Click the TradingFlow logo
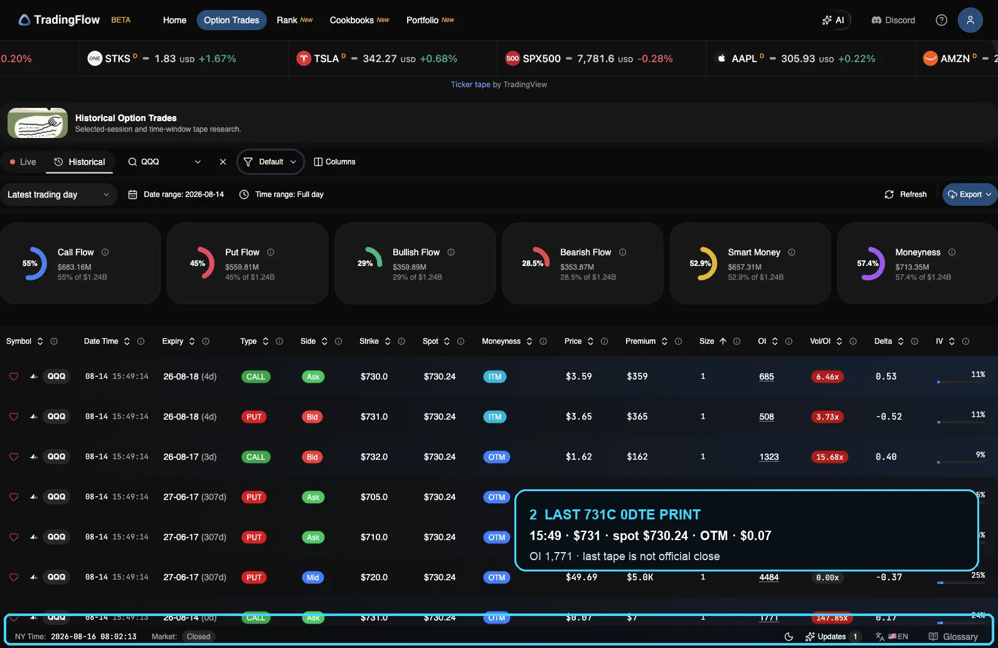998x648 pixels. (59, 20)
